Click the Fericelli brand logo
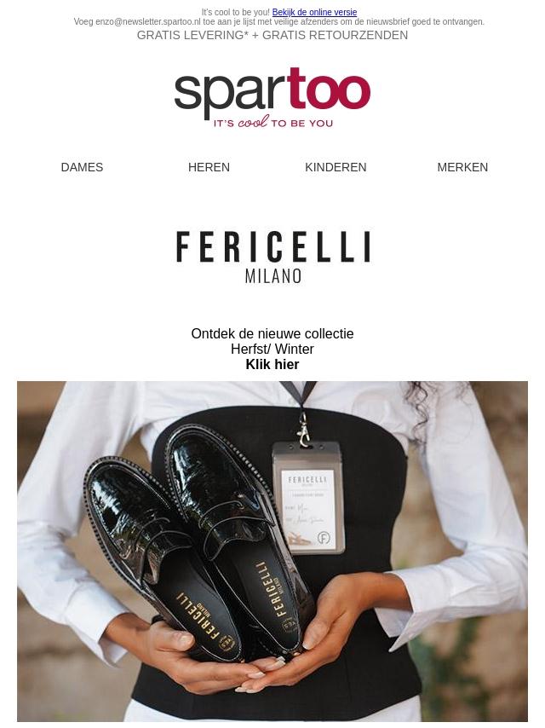This screenshot has width=545, height=728. coord(273,257)
